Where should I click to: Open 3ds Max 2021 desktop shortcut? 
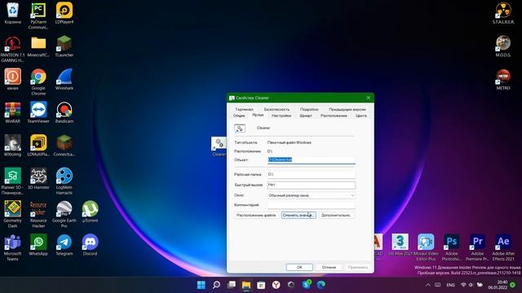click(400, 244)
